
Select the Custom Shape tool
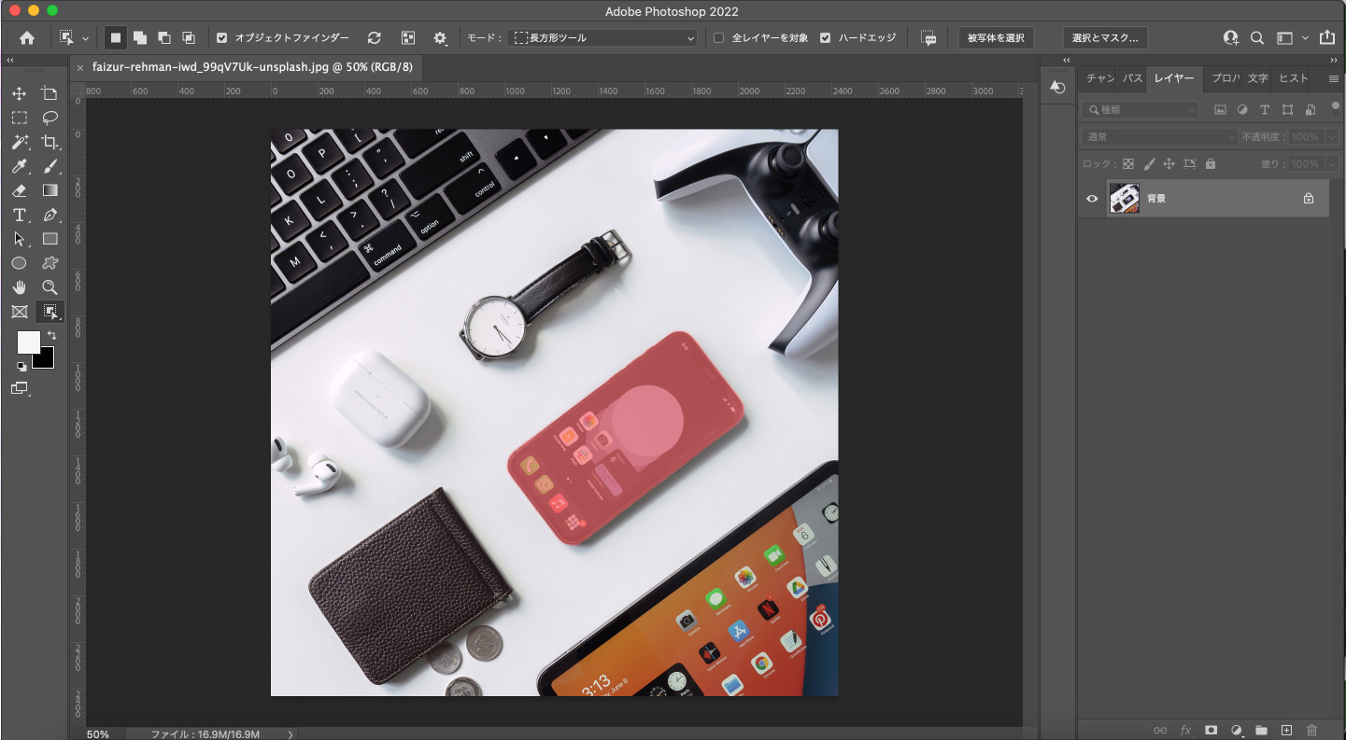50,263
